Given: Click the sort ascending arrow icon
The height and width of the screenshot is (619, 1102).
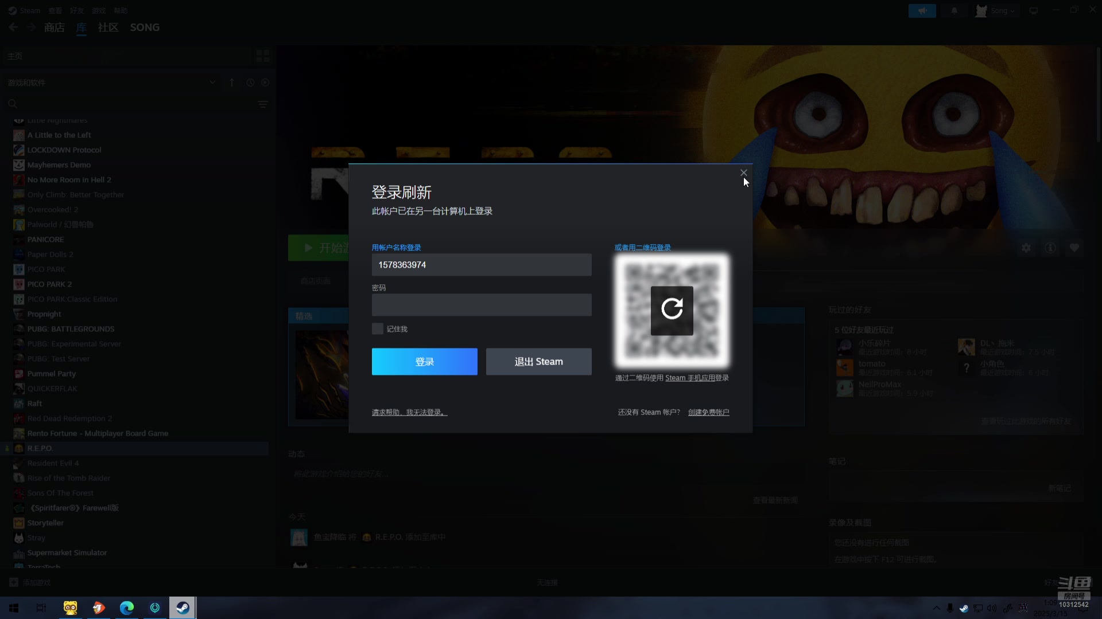Looking at the screenshot, I should click(232, 83).
